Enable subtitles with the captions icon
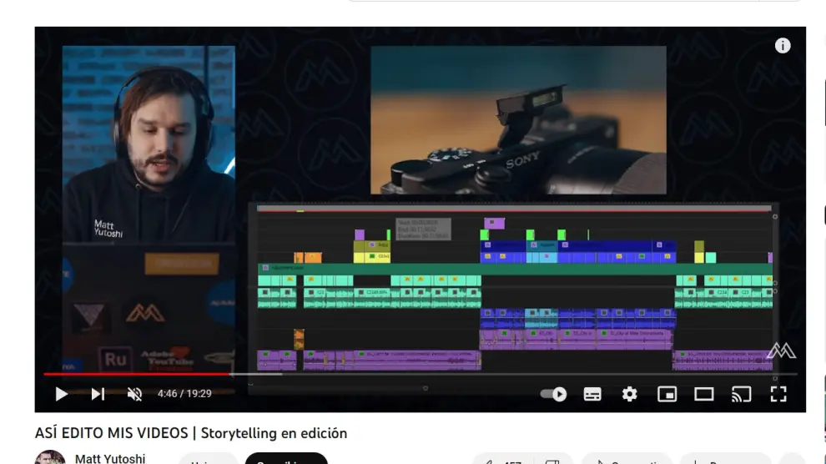 click(x=592, y=394)
